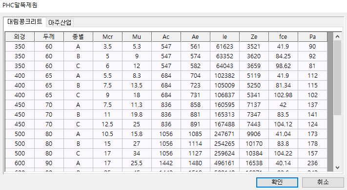Click the Ze cell 7443
This screenshot has width=347, height=190.
pos(254,124)
